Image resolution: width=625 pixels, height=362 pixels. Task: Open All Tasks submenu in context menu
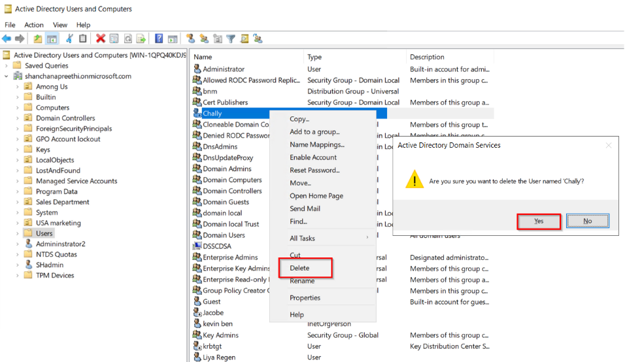point(323,238)
